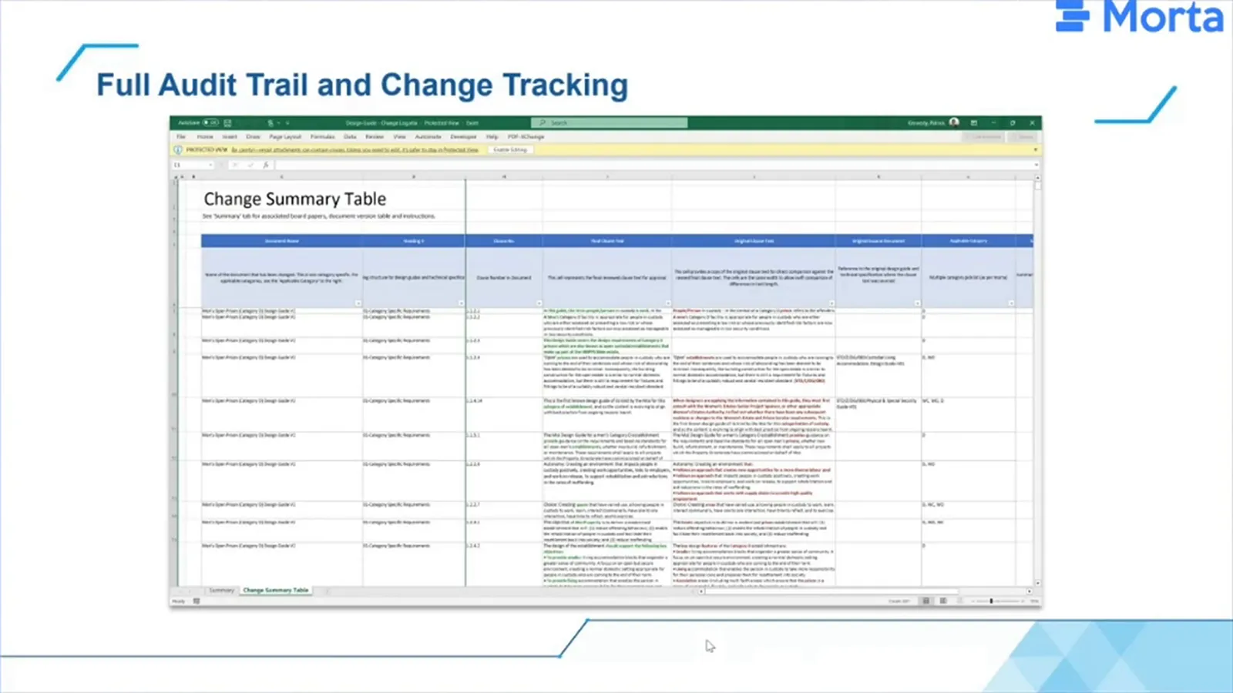Viewport: 1233px width, 693px height.
Task: Open the Data ribbon tab
Action: (350, 136)
